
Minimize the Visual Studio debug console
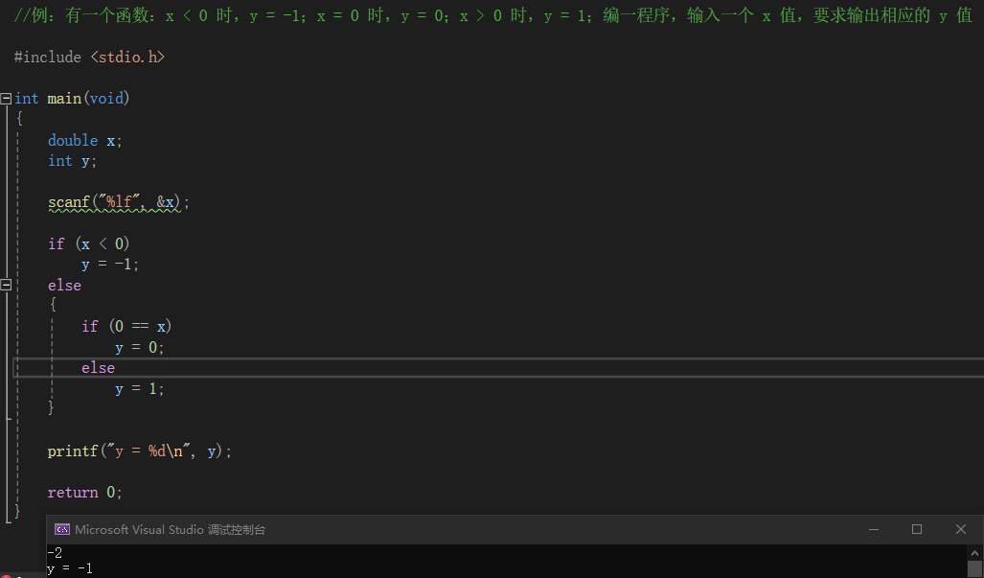(x=872, y=530)
